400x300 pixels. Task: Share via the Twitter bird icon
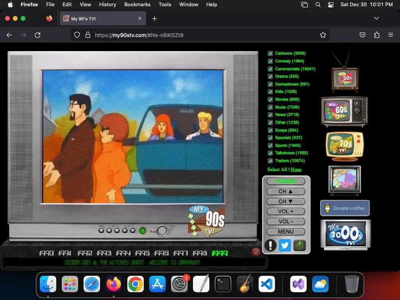(x=285, y=245)
